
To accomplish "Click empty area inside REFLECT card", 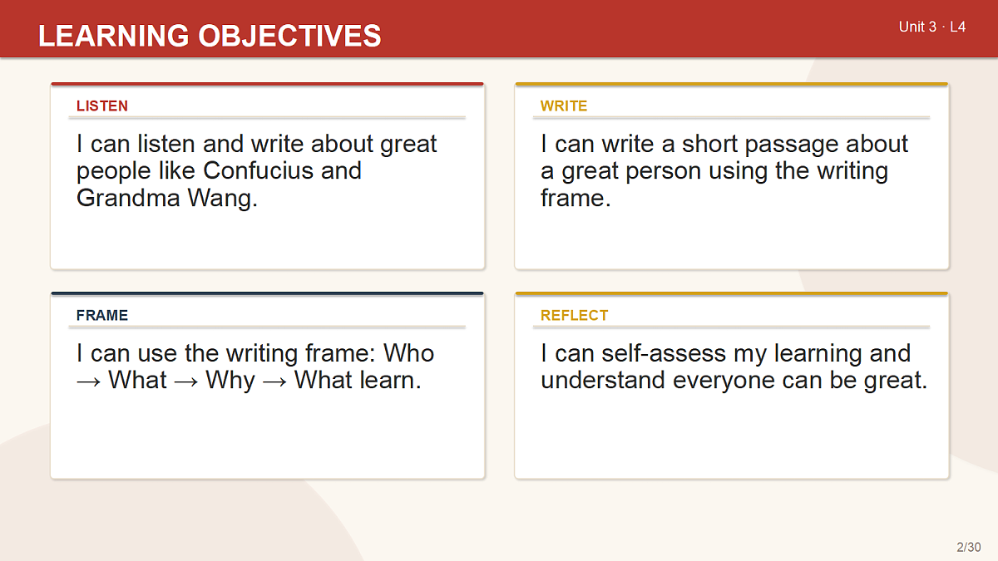I will click(732, 436).
